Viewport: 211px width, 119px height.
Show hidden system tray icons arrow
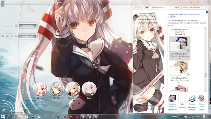[182, 117]
